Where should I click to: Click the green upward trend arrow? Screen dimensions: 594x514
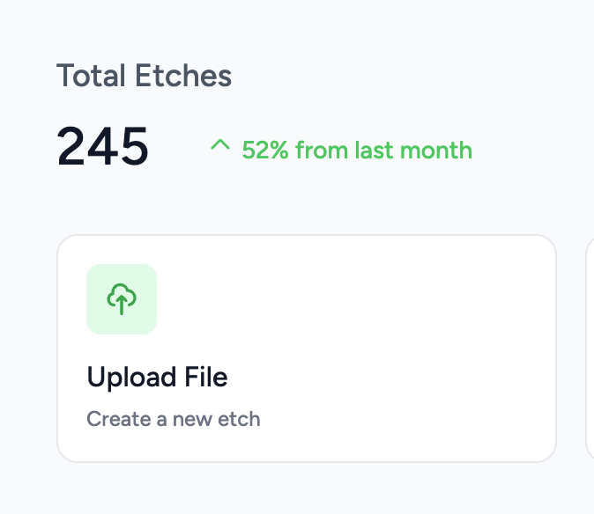[x=219, y=145]
